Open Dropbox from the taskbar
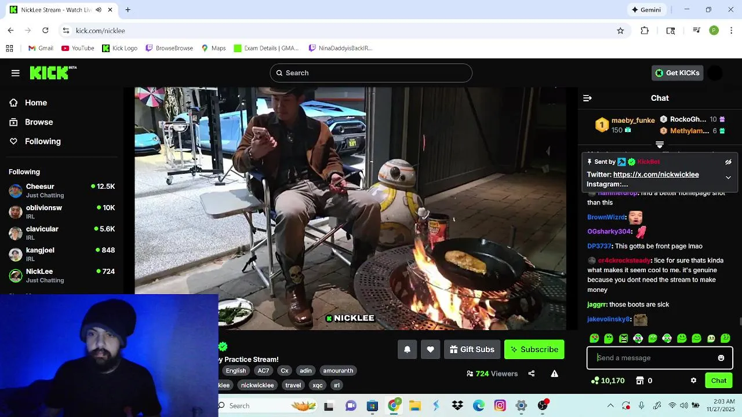 pyautogui.click(x=457, y=405)
